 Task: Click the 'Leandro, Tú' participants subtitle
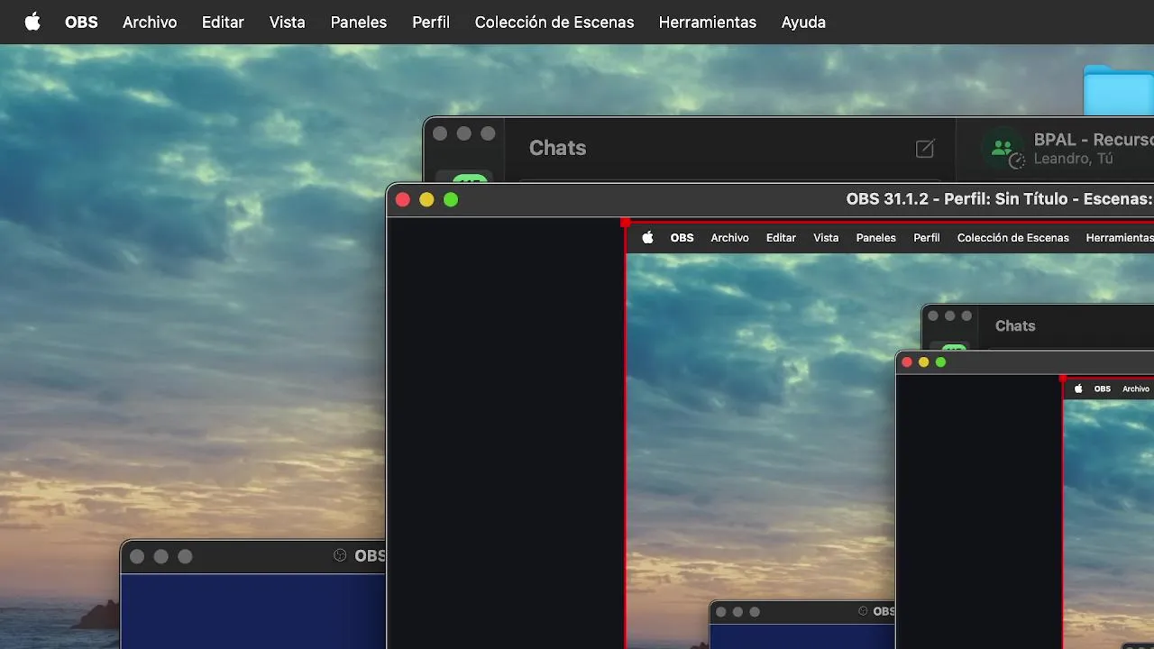[x=1074, y=159]
